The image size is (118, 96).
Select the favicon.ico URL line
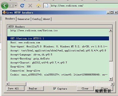click(x=58, y=31)
